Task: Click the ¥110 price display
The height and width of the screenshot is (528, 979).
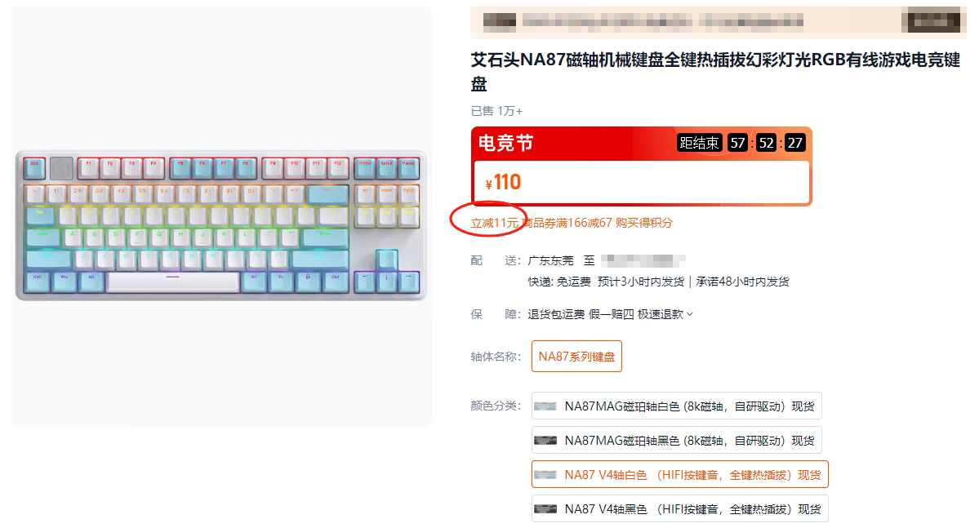Action: click(x=503, y=182)
